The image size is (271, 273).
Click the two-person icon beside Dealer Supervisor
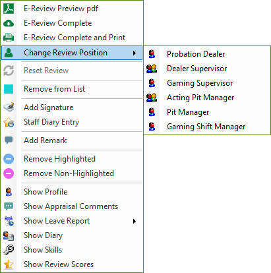click(152, 69)
